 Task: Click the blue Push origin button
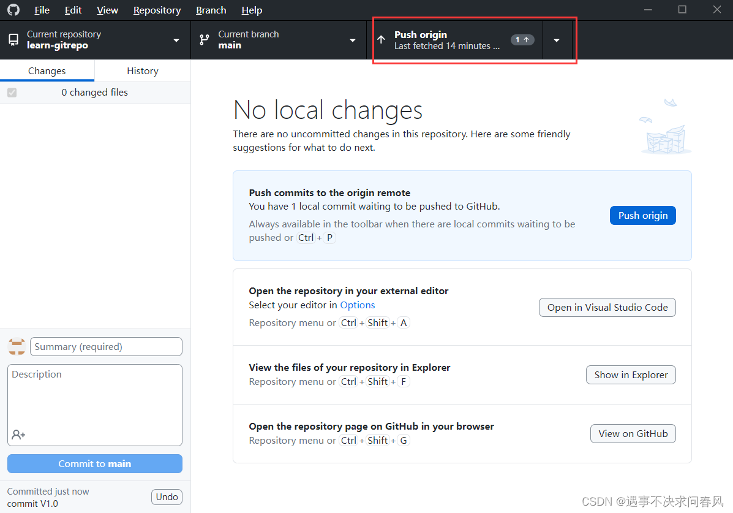point(643,215)
